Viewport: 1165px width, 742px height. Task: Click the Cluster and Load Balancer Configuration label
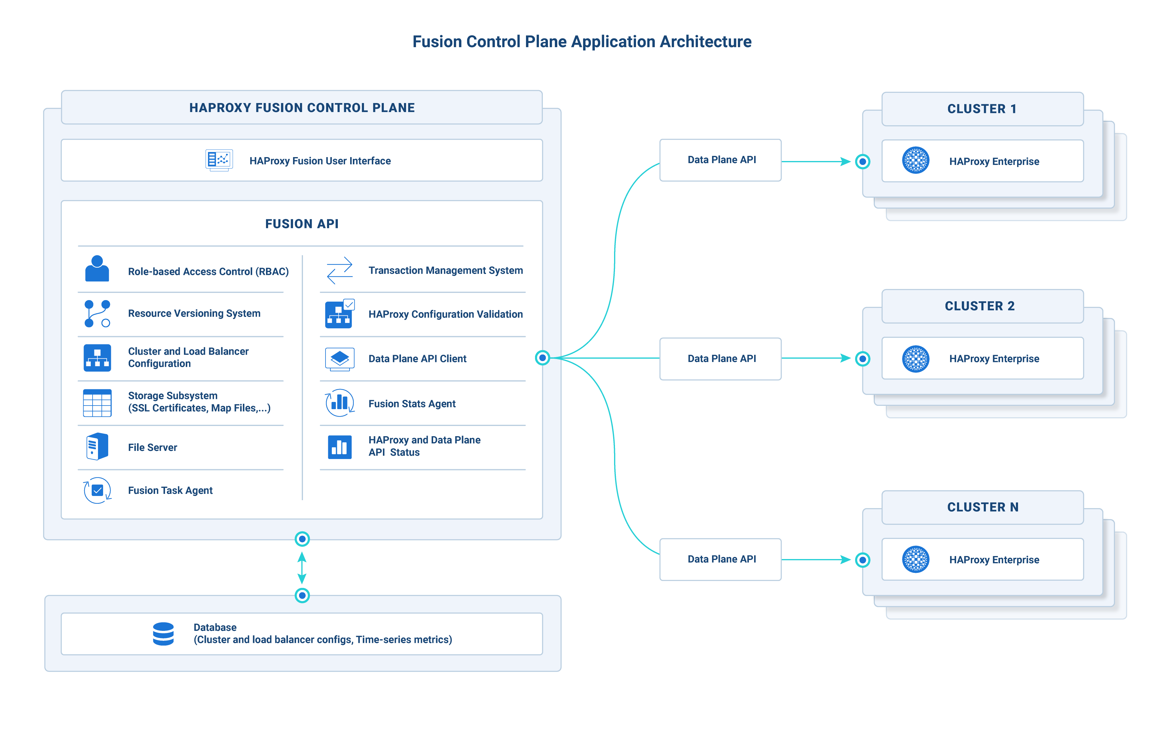188,357
